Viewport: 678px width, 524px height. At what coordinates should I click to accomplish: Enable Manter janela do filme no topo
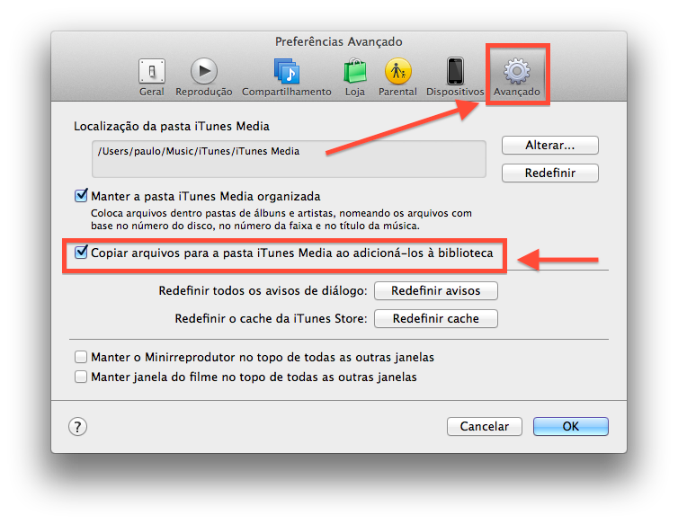pyautogui.click(x=82, y=377)
